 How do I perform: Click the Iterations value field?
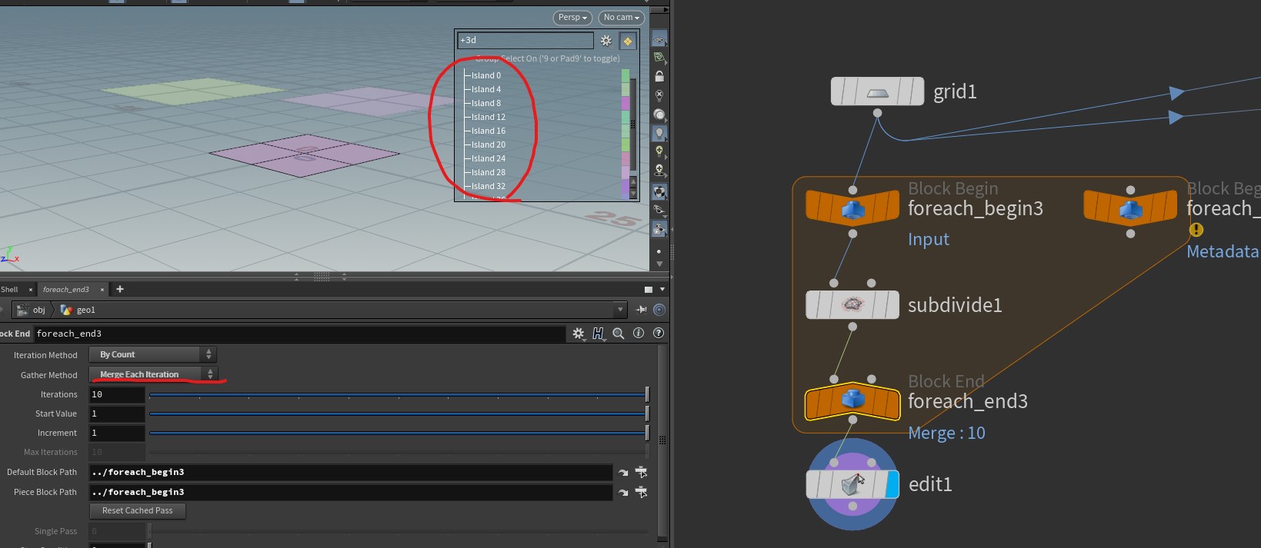[117, 394]
